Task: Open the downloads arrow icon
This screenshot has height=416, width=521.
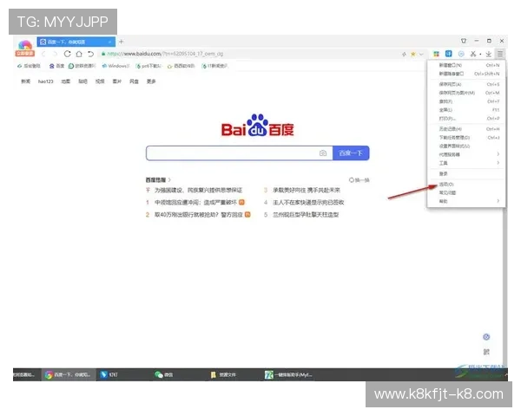Action: (x=488, y=54)
